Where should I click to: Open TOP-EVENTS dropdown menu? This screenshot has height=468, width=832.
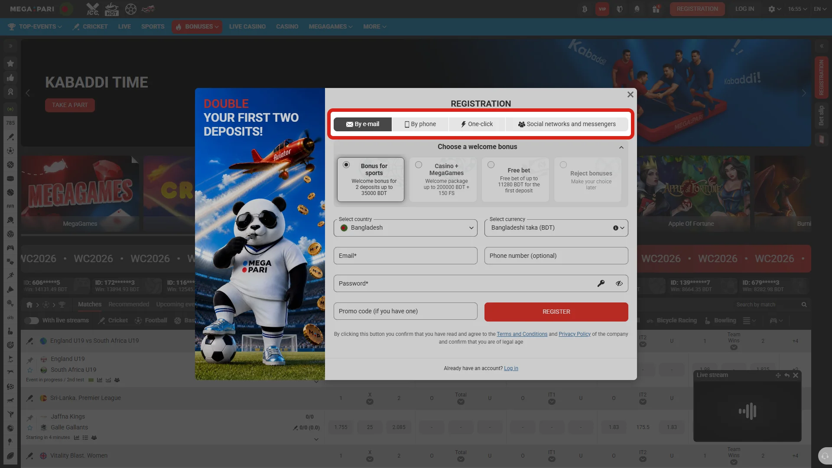click(35, 27)
